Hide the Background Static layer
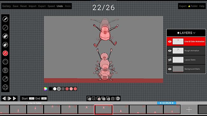This screenshot has height=116, width=207. [x=170, y=69]
